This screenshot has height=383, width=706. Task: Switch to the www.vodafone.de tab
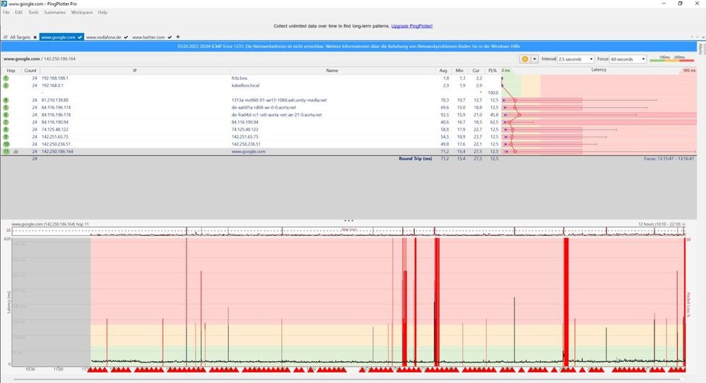[x=104, y=37]
